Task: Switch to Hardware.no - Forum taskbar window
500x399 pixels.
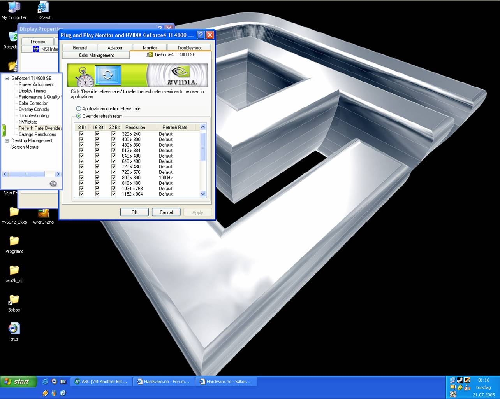Action: coord(163,381)
